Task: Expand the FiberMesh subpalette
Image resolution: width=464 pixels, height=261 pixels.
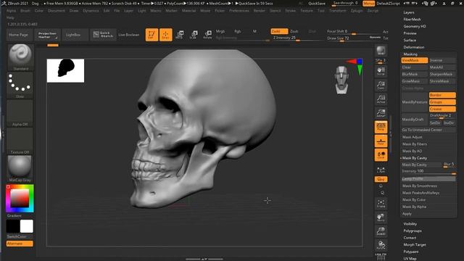Action: click(x=412, y=20)
